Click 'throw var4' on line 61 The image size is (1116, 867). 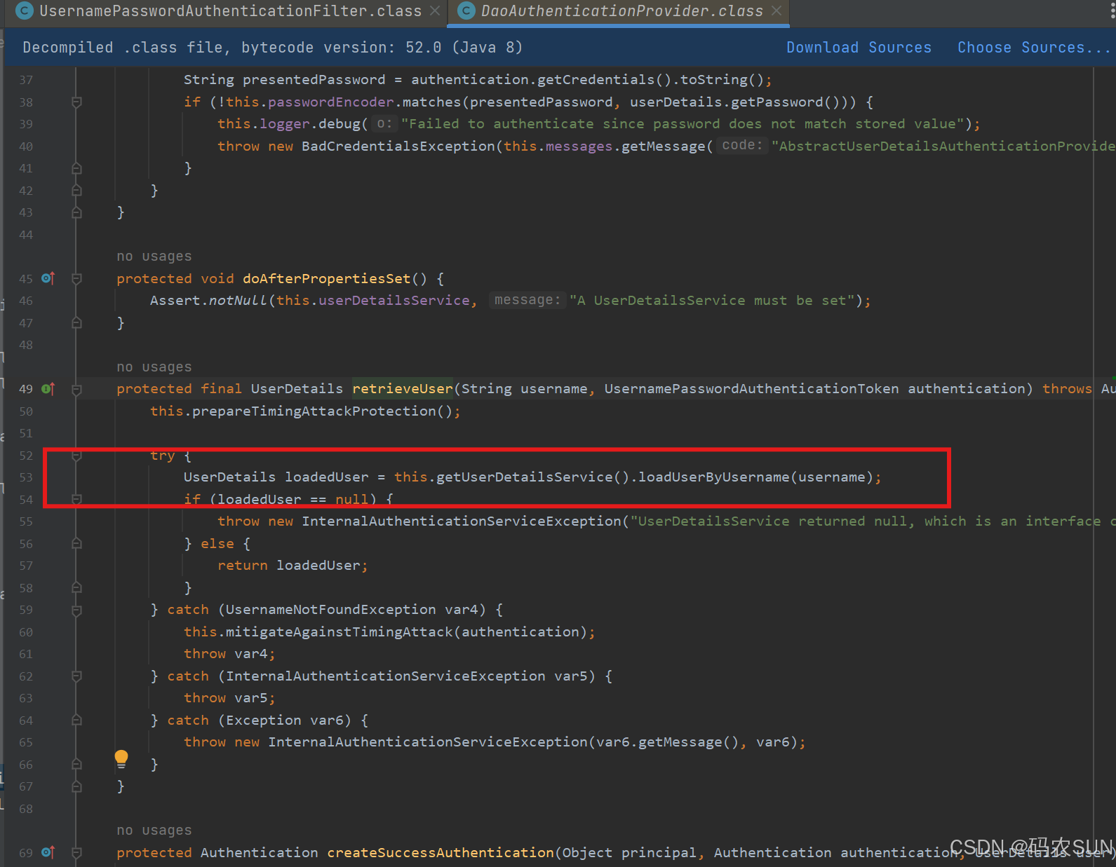226,654
